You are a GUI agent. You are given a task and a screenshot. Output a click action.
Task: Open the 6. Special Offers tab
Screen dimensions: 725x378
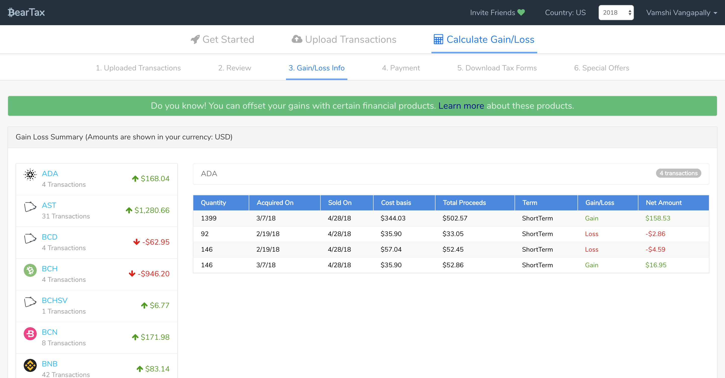(x=601, y=68)
